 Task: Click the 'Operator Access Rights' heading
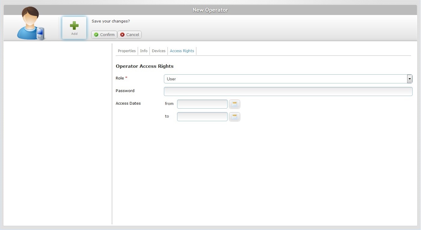(145, 66)
